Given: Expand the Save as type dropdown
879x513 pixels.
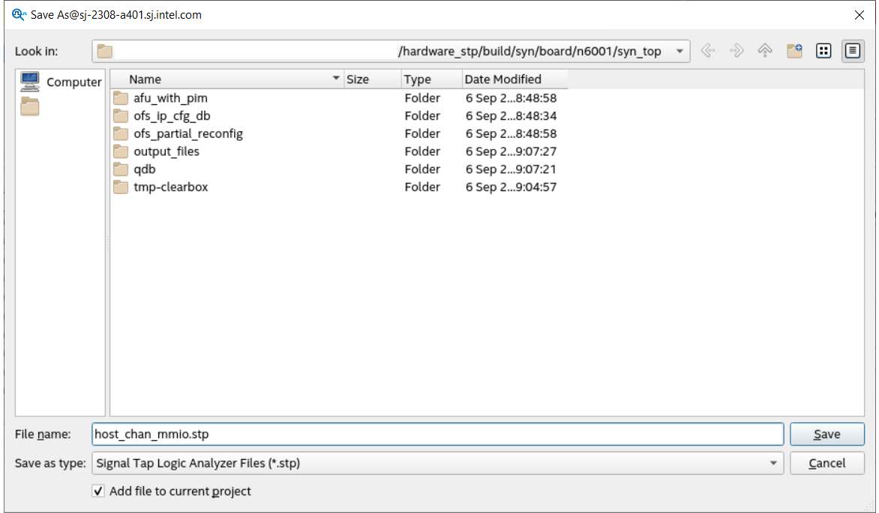Looking at the screenshot, I should (x=773, y=463).
